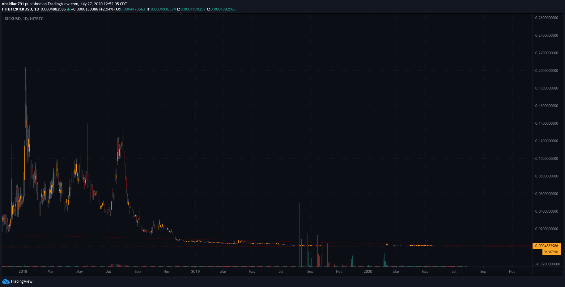Click the change value +0.0000139388 (+2.94%)
Screen dimensions: 565x287
pyautogui.click(x=93, y=9)
